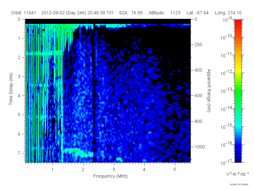Click the 4. tick on frequency axis
The height and width of the screenshot is (191, 254).
tap(145, 169)
